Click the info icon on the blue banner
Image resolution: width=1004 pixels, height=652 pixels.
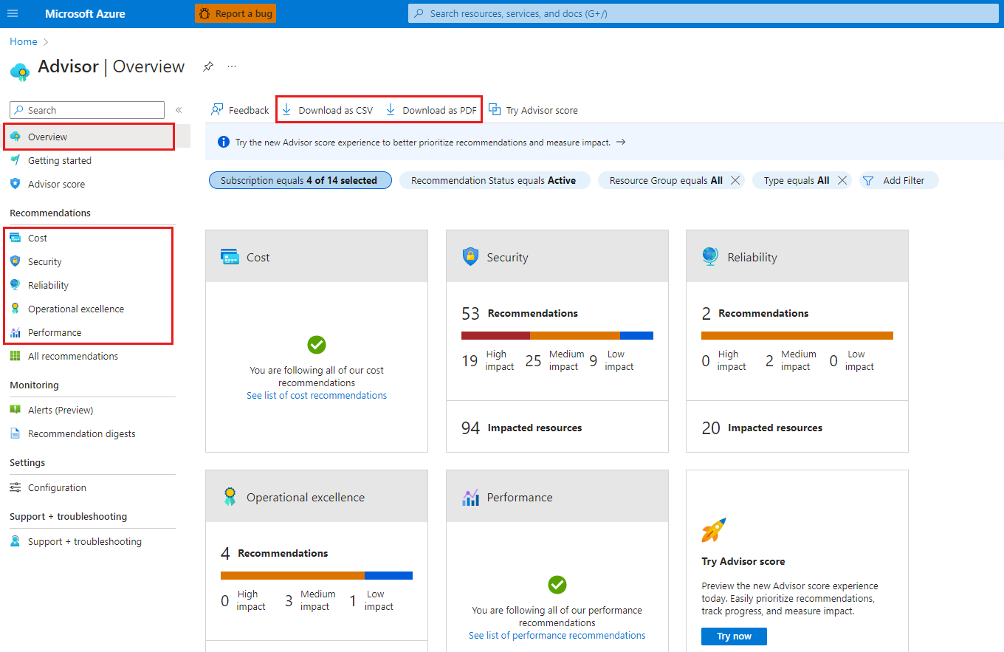pyautogui.click(x=224, y=142)
